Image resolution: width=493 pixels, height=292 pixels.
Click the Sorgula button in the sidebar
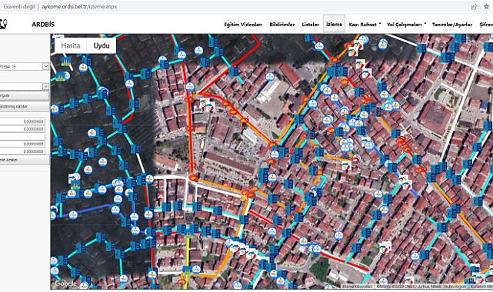click(x=24, y=95)
